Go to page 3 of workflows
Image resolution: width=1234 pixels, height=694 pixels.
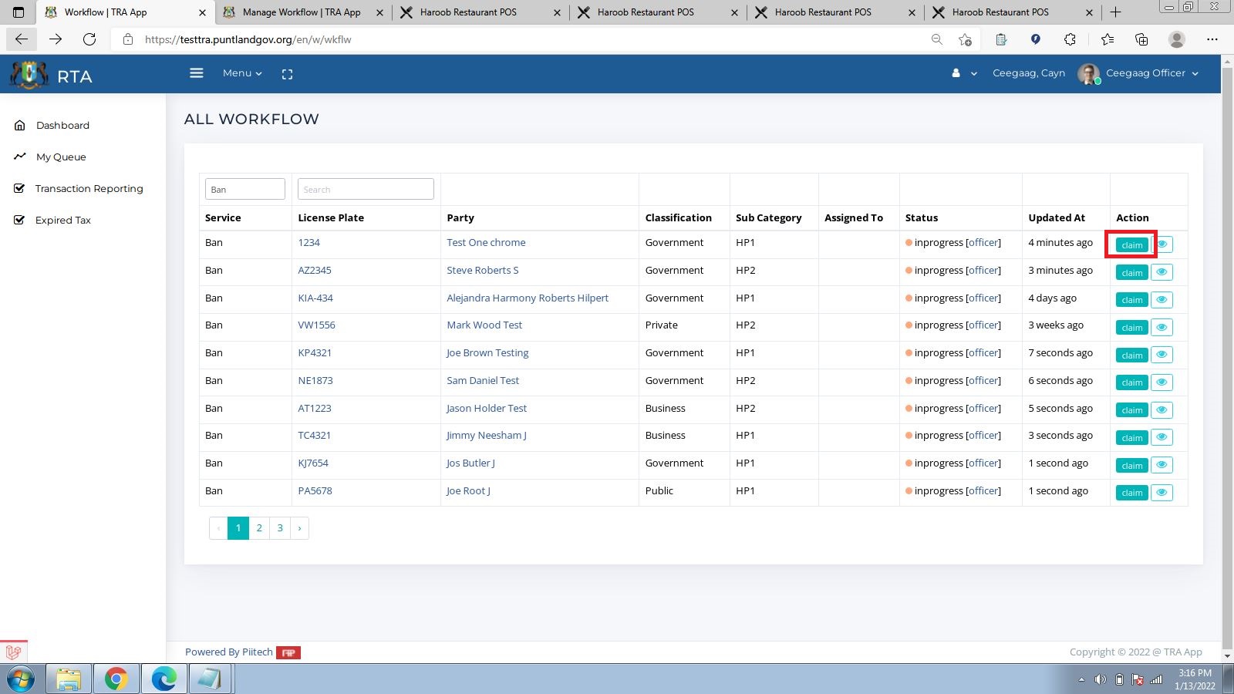280,528
